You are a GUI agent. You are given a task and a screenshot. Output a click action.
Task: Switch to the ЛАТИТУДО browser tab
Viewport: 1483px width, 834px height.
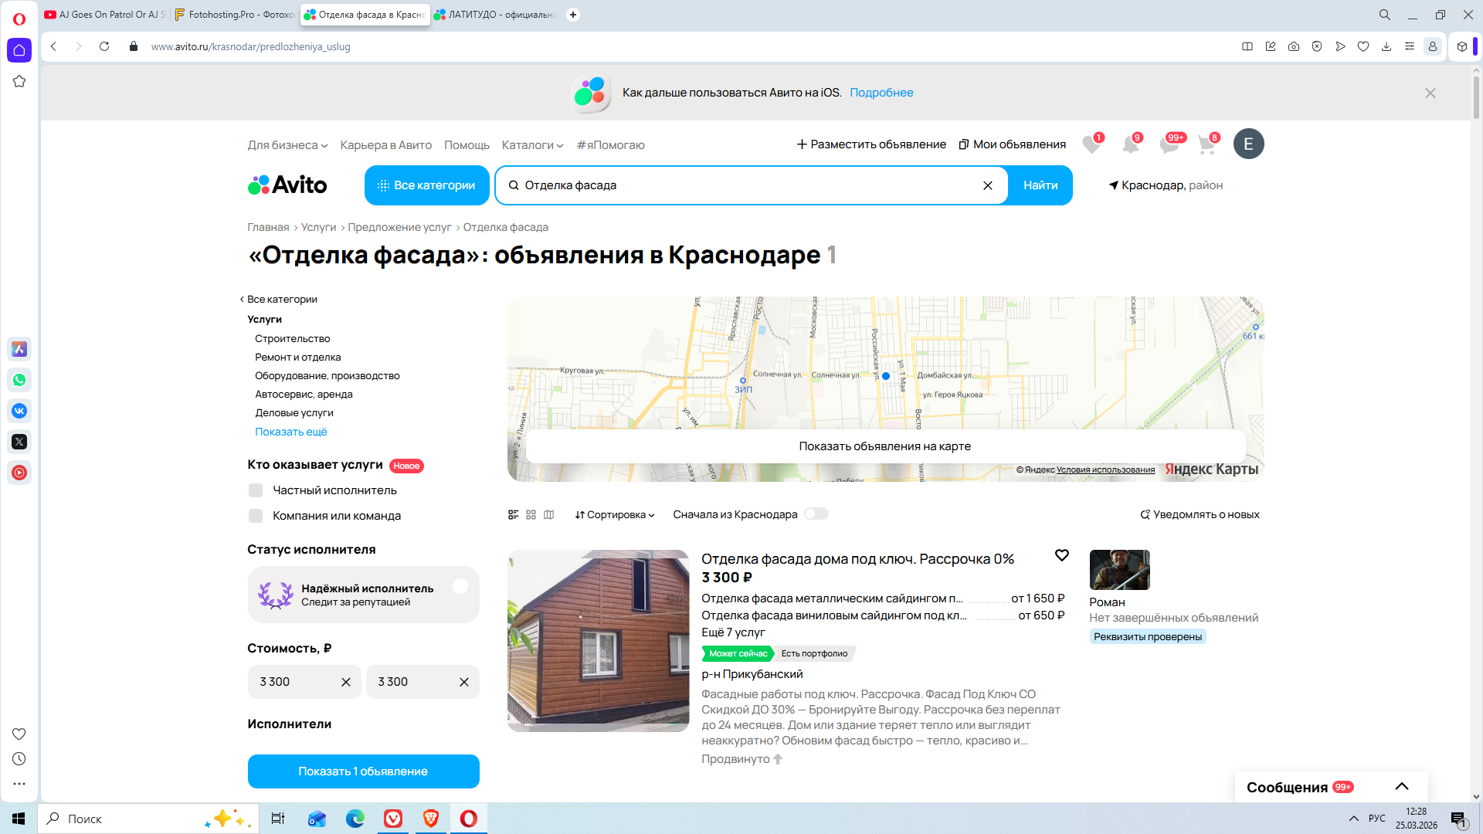click(x=495, y=15)
